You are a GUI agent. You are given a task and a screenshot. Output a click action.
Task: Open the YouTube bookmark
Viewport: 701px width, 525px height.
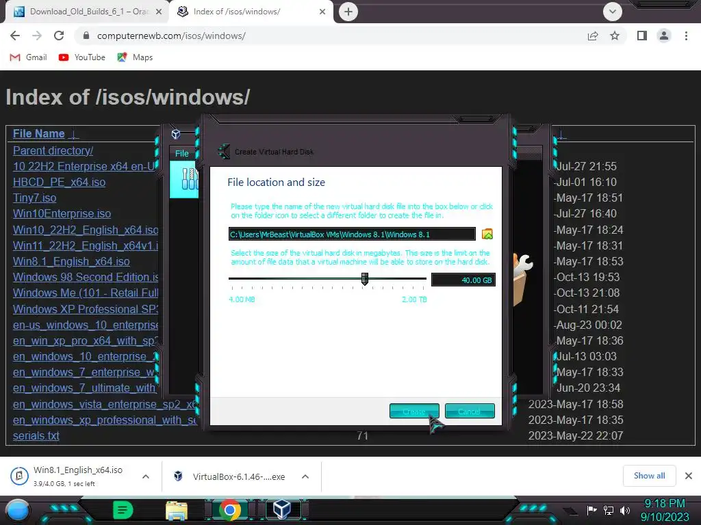82,57
